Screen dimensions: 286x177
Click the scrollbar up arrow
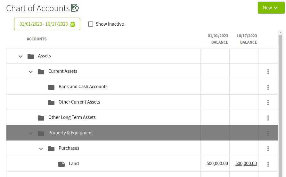tap(280, 33)
